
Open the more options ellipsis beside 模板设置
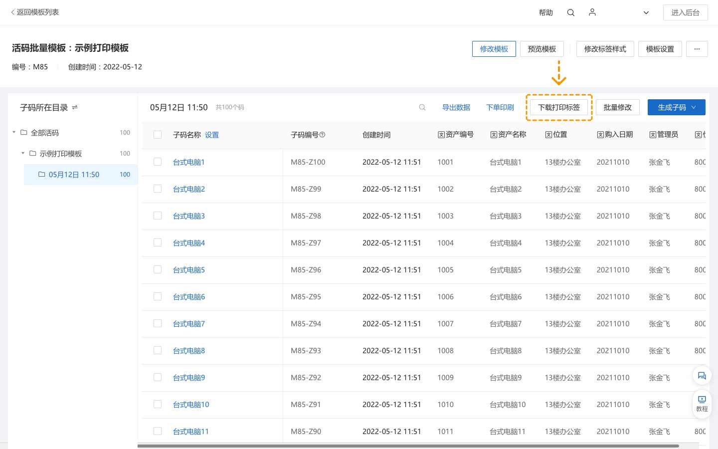pyautogui.click(x=697, y=49)
